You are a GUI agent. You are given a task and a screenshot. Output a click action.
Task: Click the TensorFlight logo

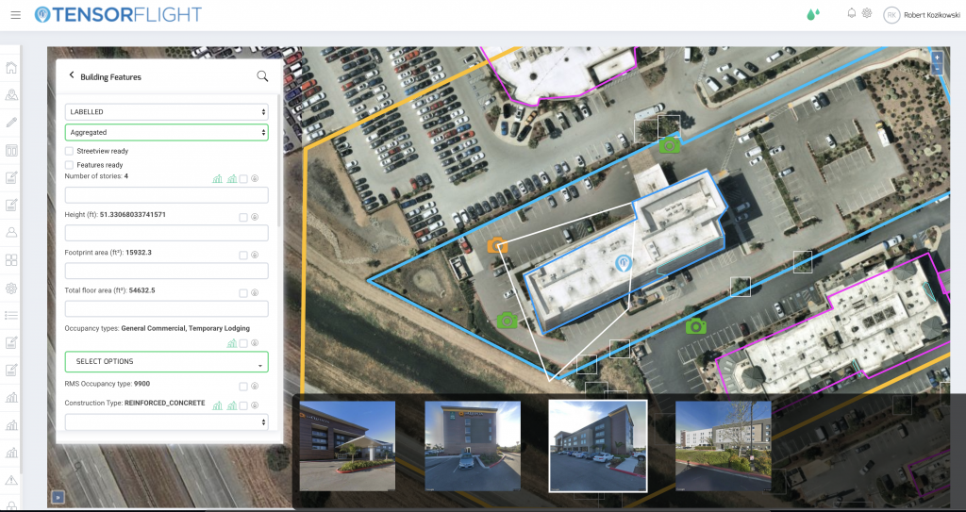118,14
